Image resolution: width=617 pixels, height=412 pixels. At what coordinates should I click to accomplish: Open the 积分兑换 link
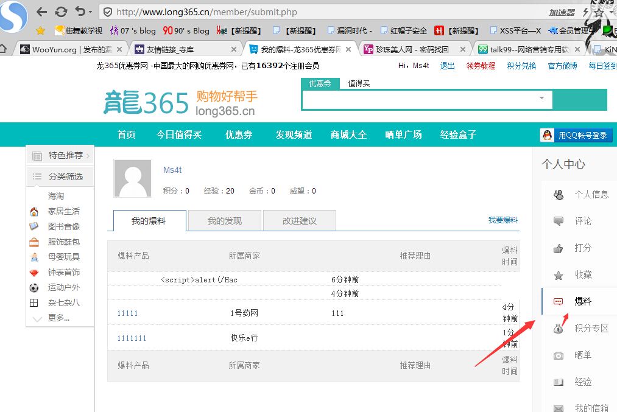[521, 66]
